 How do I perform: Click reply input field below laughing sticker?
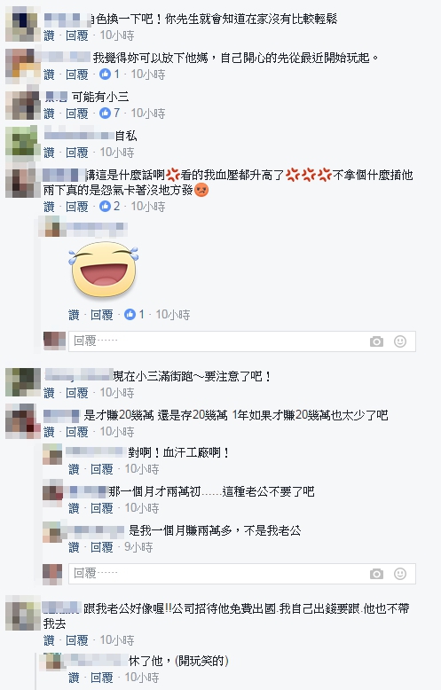click(242, 341)
